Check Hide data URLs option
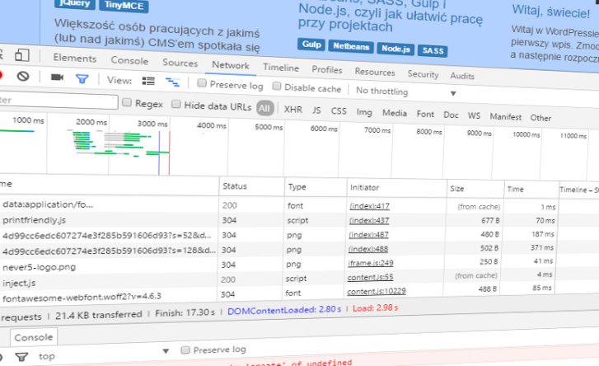Image resolution: width=599 pixels, height=366 pixels. coord(175,104)
